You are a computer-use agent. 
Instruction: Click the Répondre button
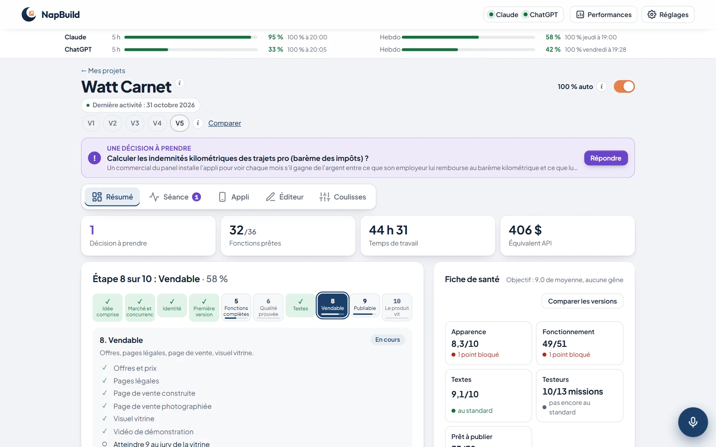pos(606,158)
